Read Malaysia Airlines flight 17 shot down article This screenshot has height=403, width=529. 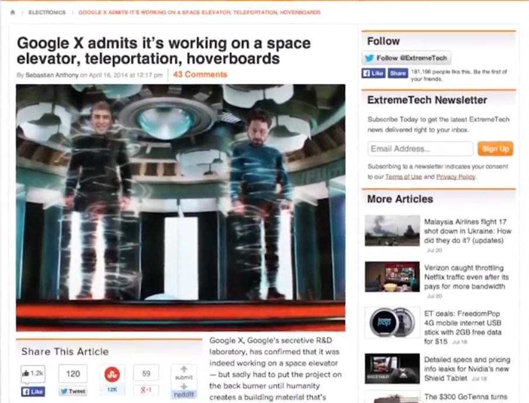468,231
